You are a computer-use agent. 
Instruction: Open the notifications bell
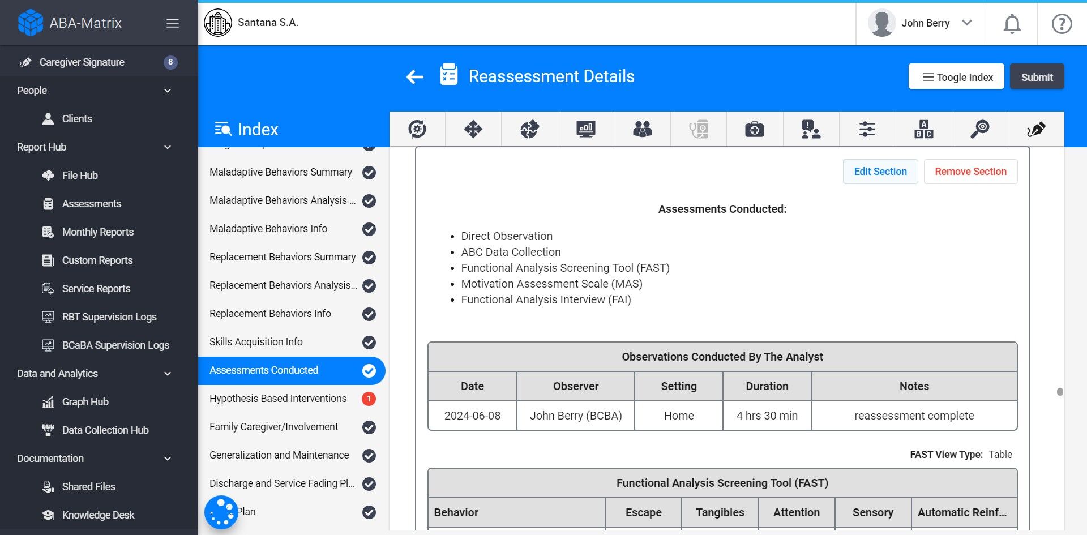pos(1012,24)
